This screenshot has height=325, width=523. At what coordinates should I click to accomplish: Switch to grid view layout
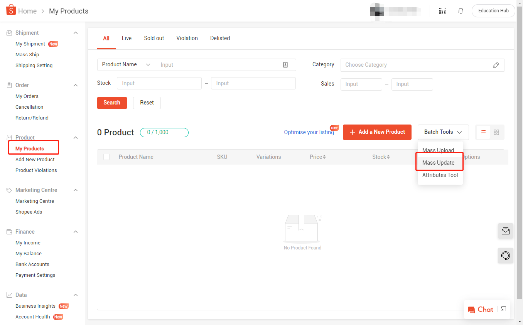pyautogui.click(x=496, y=132)
